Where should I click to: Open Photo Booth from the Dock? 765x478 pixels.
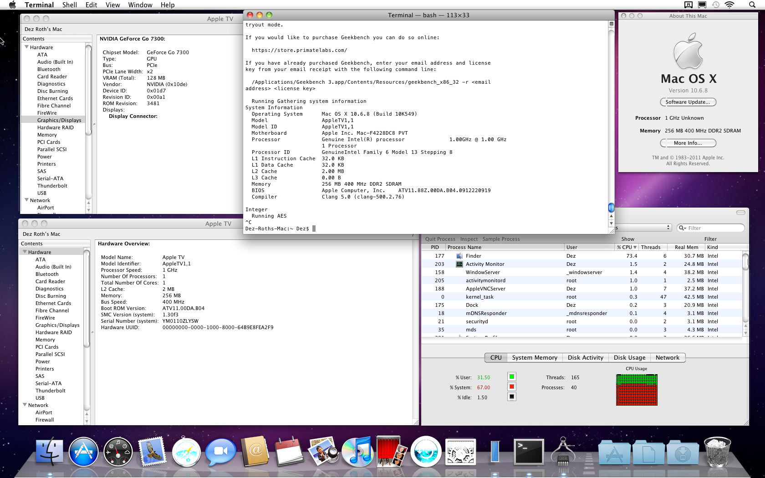point(392,452)
